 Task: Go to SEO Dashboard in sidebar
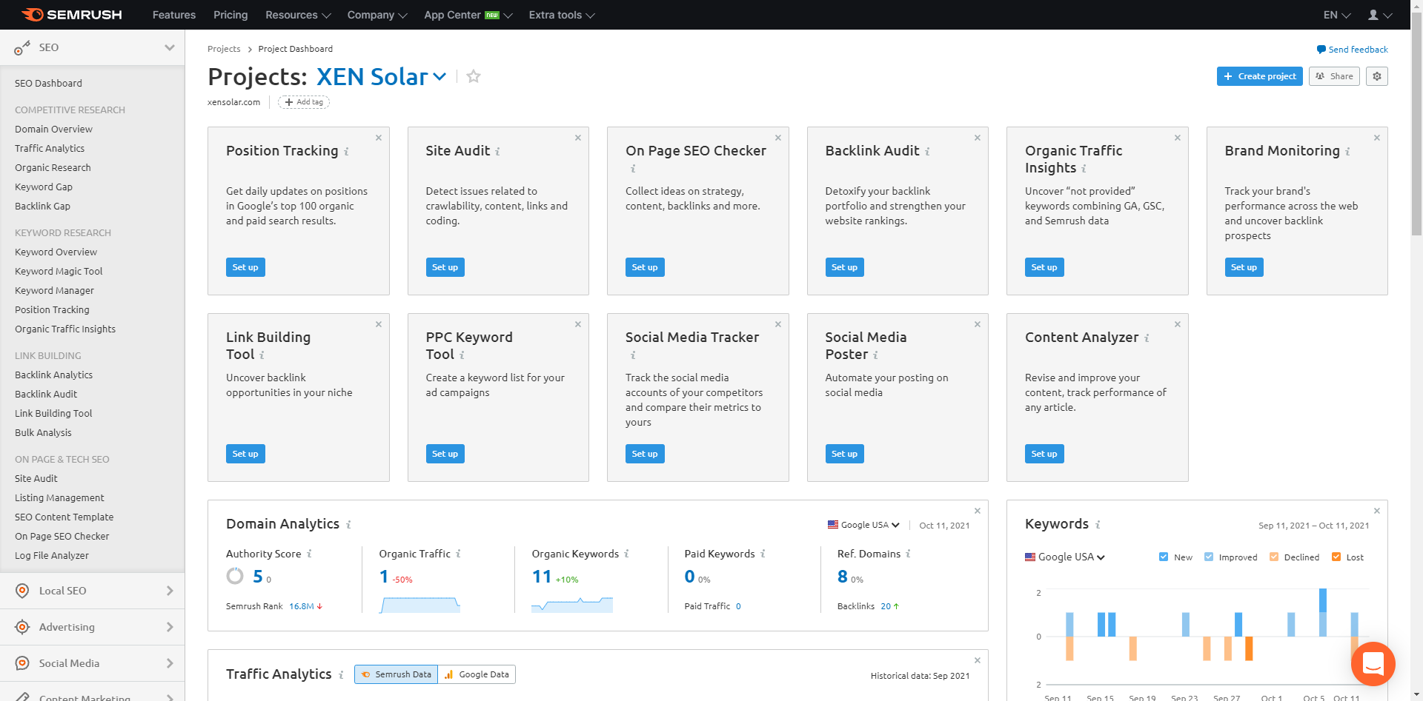48,83
